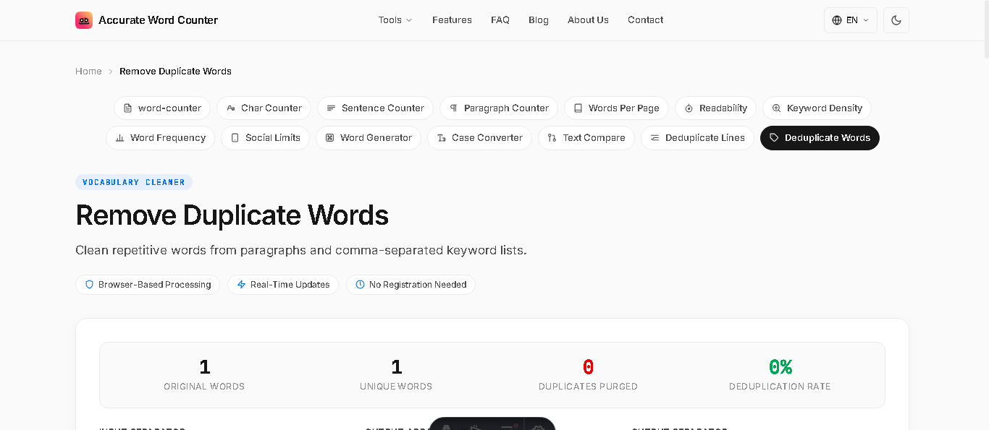Screen dimensions: 989x430
Task: Click the Vocabulary Cleaner badge
Action: [x=134, y=182]
